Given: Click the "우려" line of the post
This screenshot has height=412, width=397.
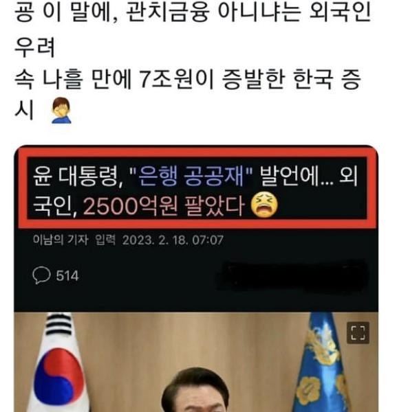Looking at the screenshot, I should tap(35, 47).
